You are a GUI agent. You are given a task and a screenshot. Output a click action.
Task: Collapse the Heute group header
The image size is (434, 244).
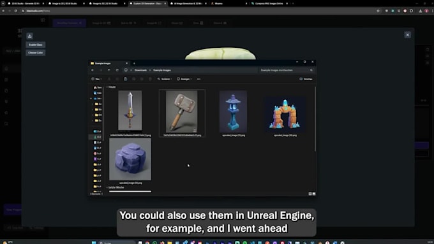[111, 87]
